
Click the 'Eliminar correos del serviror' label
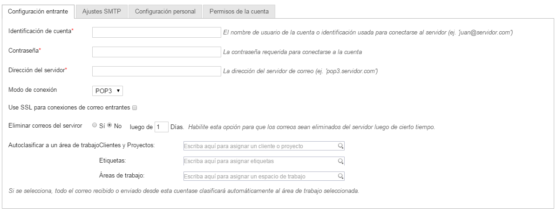click(x=46, y=126)
